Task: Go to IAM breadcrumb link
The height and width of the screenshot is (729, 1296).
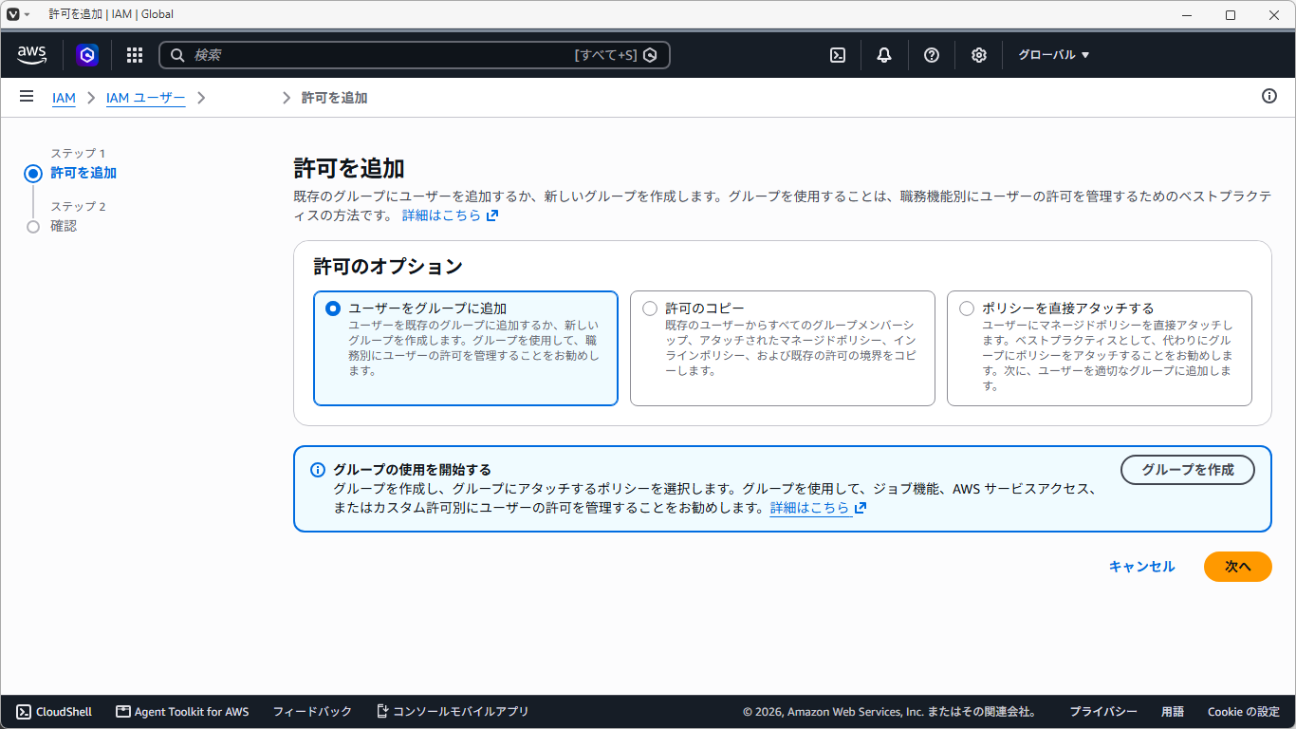Action: (x=64, y=98)
